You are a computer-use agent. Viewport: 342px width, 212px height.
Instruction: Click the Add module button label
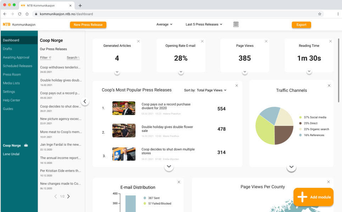point(320,197)
